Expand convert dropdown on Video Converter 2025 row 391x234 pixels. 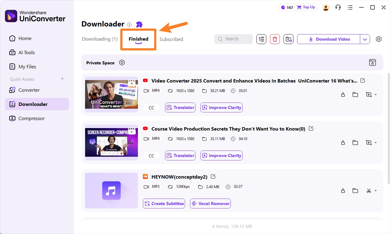(376, 95)
